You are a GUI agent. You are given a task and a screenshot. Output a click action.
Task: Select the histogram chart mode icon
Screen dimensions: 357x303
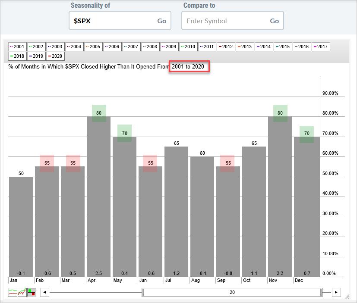pos(31,293)
